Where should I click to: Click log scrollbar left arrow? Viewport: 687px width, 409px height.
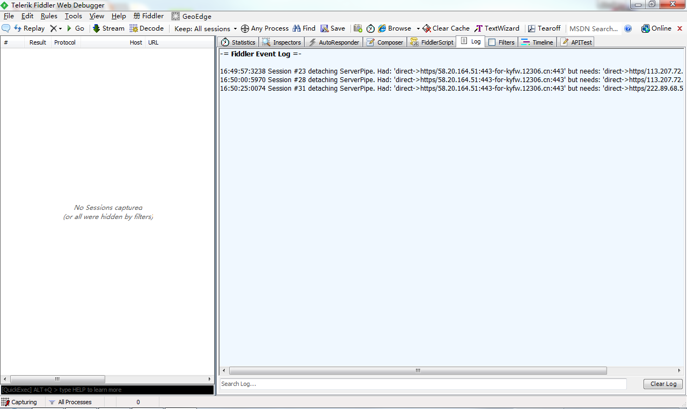coord(224,371)
